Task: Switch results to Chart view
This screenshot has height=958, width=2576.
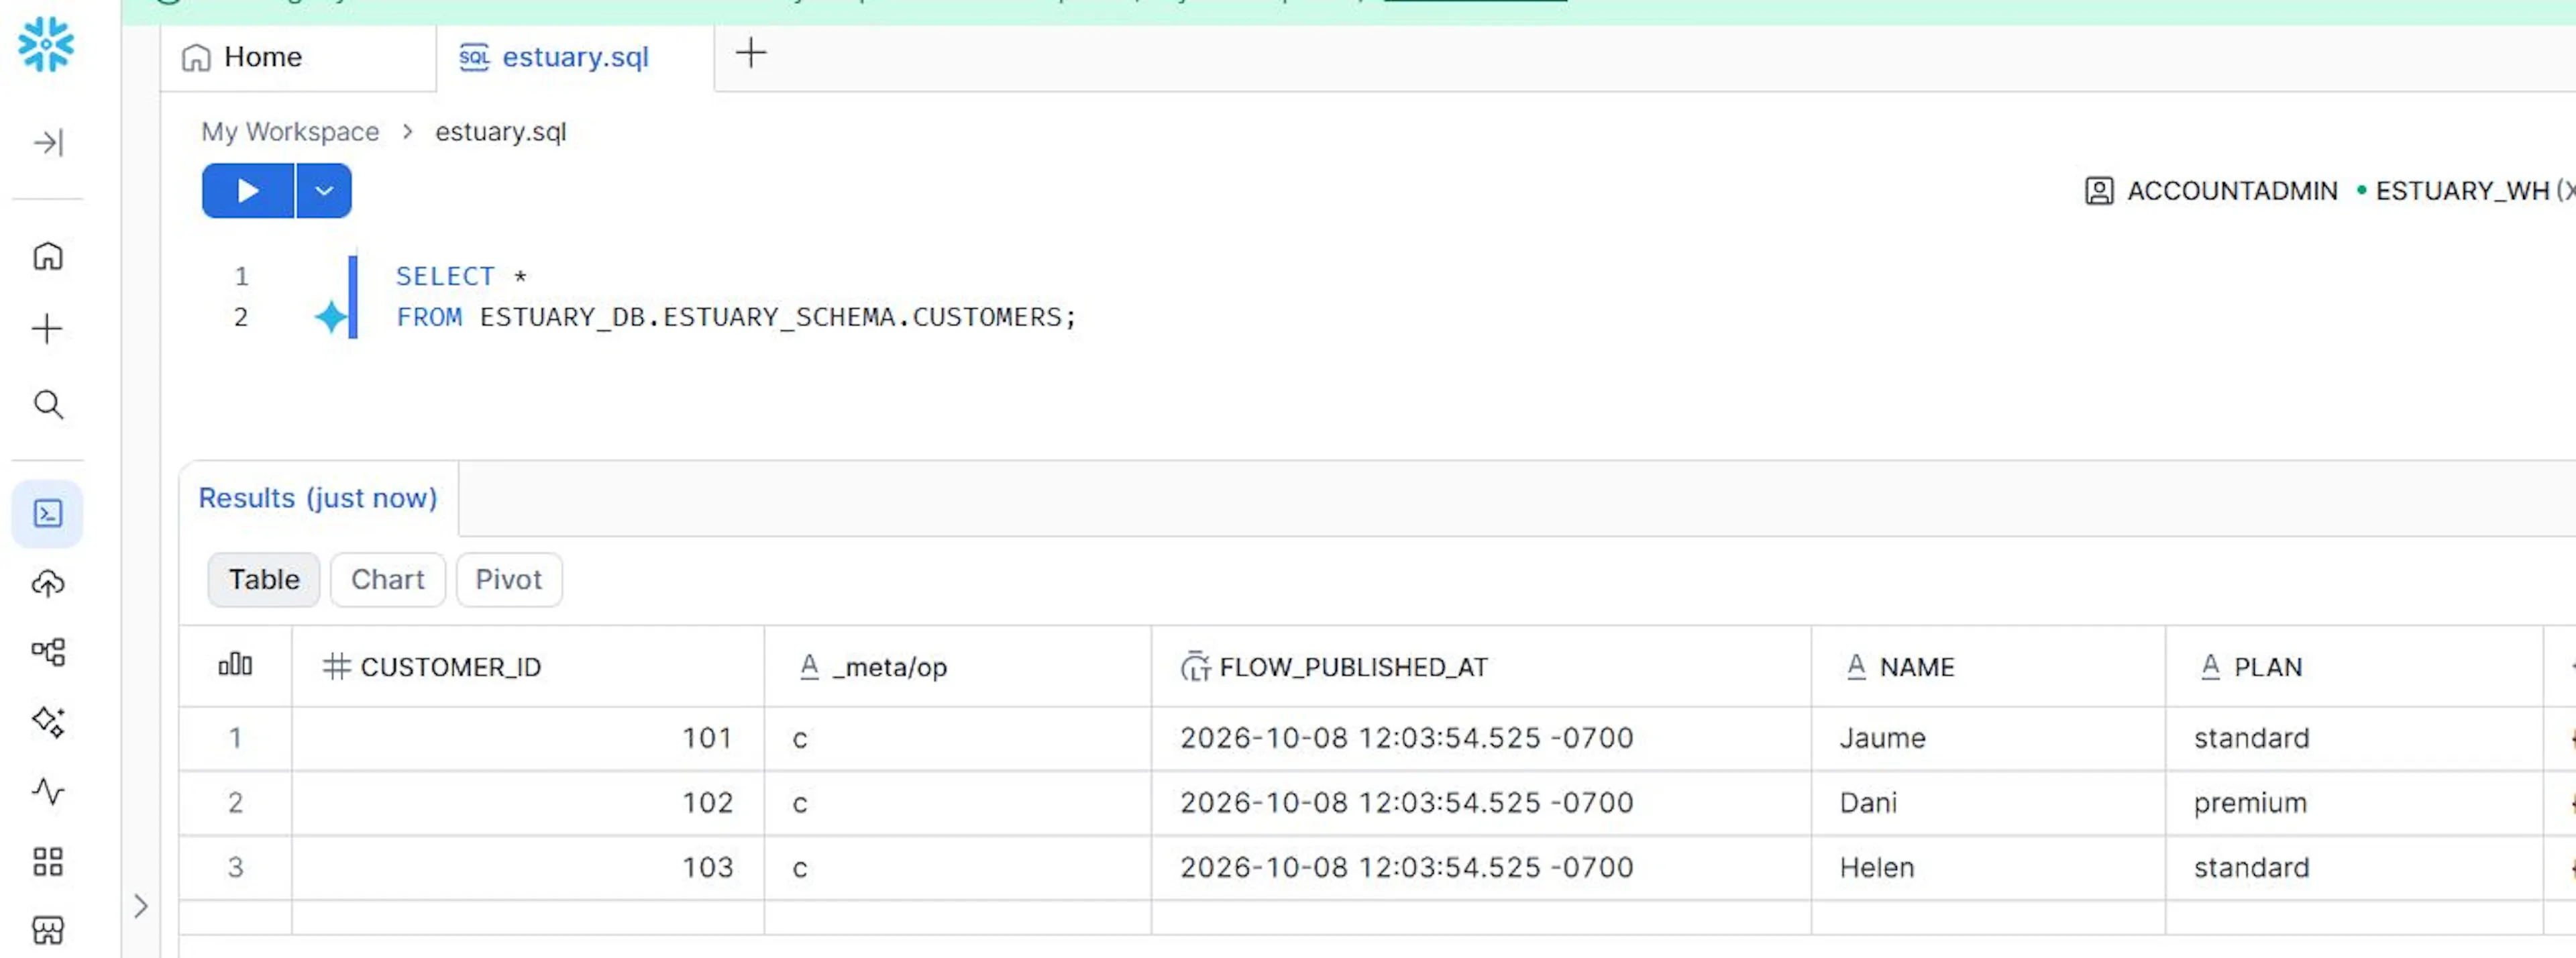Action: tap(388, 580)
